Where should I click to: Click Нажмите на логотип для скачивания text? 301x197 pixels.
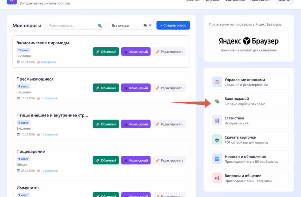249,50
